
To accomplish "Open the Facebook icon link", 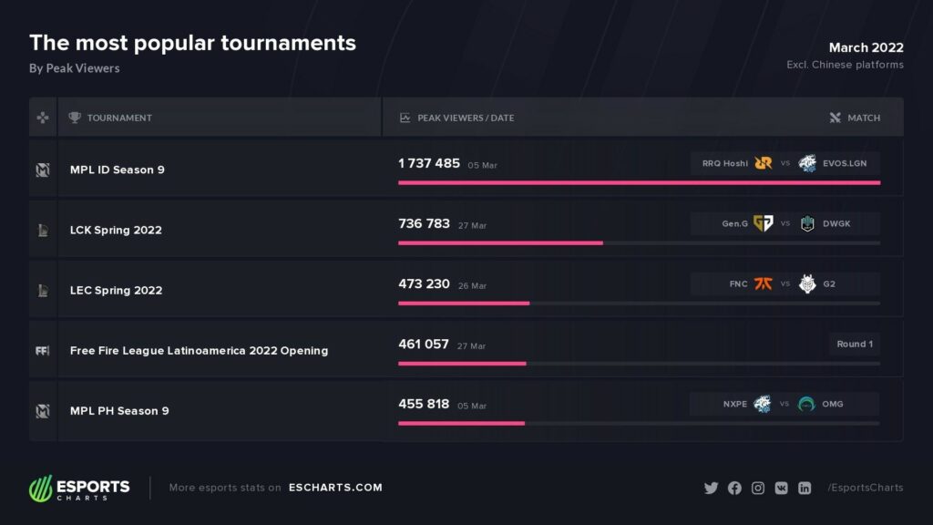I will (735, 489).
